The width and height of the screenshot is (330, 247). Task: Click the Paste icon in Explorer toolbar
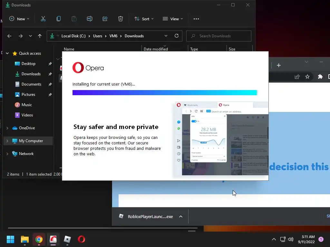tap(74, 19)
